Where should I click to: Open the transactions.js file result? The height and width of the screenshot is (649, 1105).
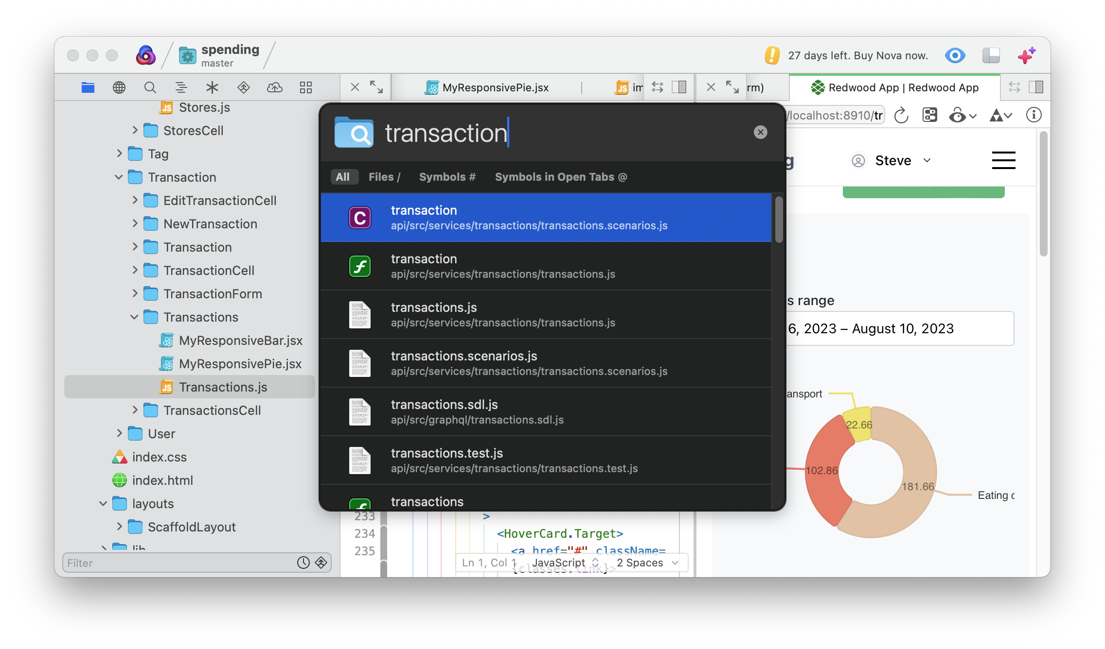coord(546,315)
